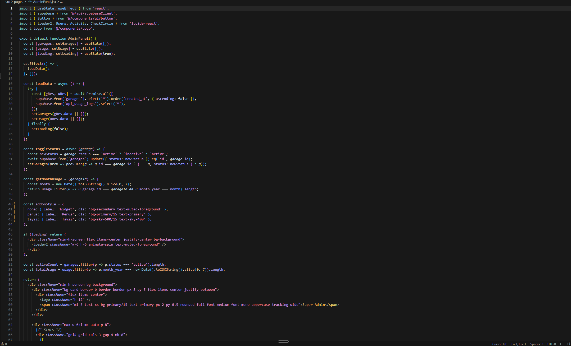Viewport: 571px width, 346px height.
Task: Click line number 16 in the gutter
Action: coord(10,84)
